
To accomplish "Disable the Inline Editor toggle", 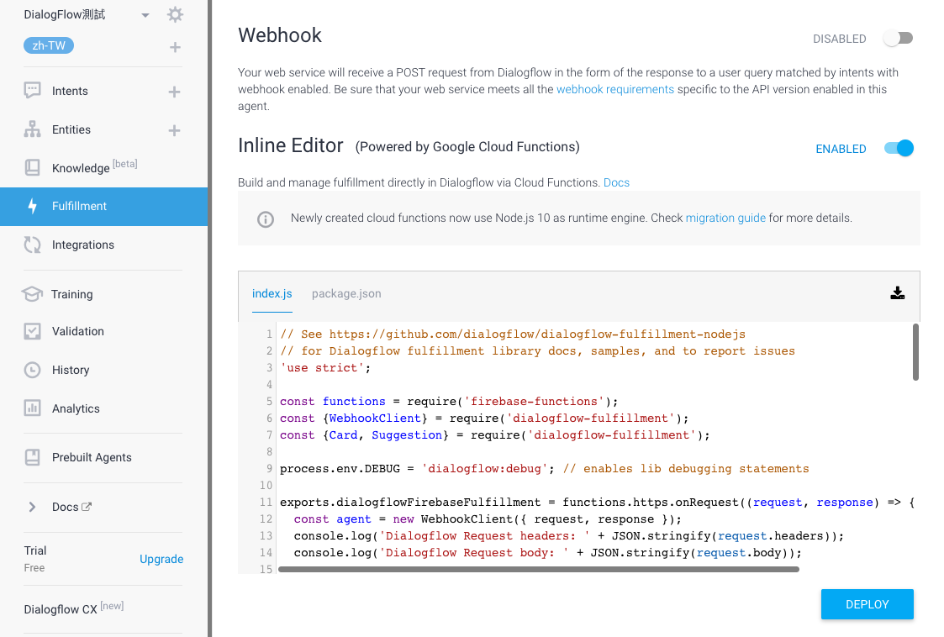I will 899,148.
